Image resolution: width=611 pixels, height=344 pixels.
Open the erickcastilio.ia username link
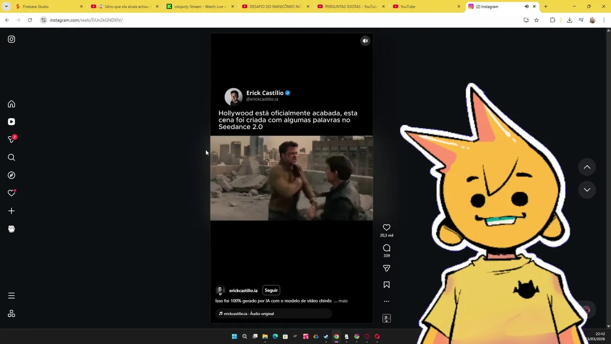tap(243, 290)
